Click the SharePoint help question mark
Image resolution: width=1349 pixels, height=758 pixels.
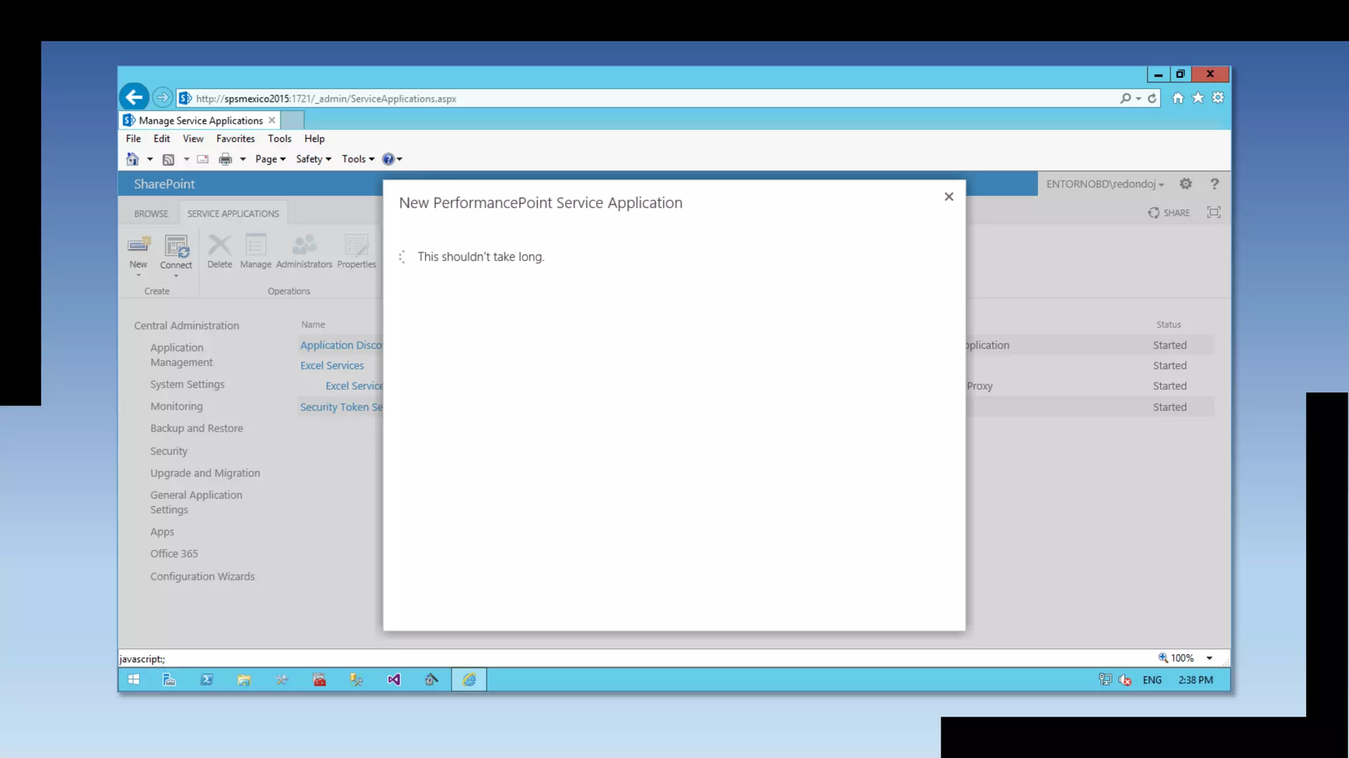tap(1214, 184)
